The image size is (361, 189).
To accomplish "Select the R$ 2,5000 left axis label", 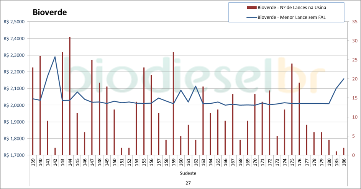I will tap(14, 22).
